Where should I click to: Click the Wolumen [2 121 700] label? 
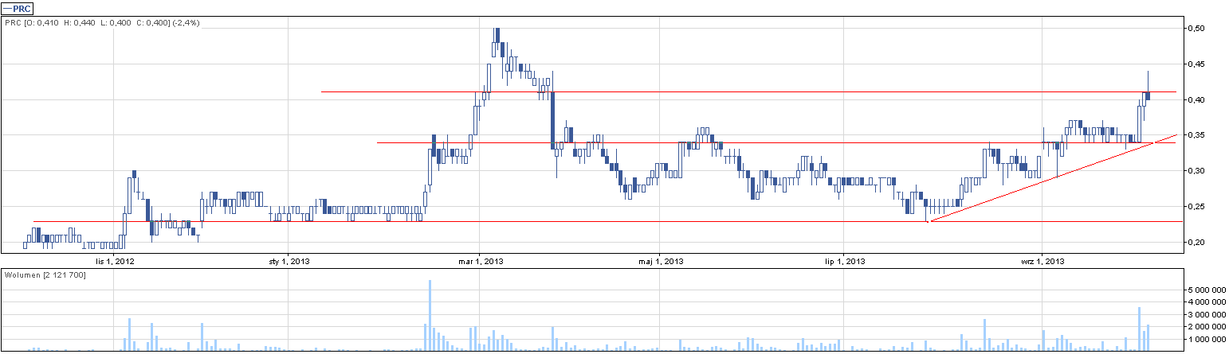[x=45, y=274]
